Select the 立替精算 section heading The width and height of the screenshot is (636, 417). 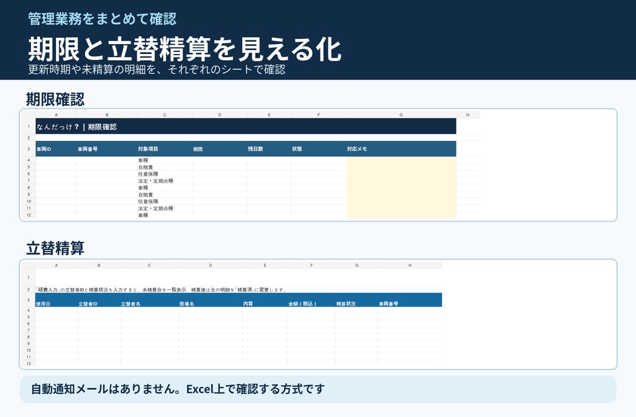click(55, 248)
